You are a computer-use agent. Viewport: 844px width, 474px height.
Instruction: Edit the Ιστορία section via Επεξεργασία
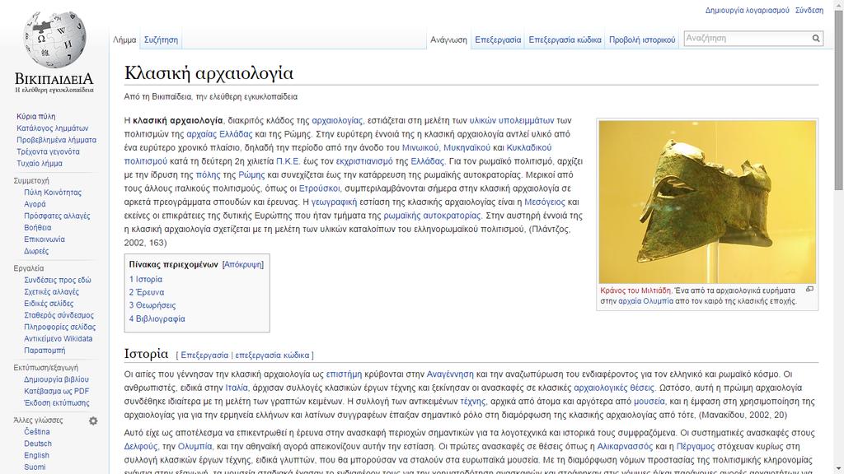coord(204,355)
